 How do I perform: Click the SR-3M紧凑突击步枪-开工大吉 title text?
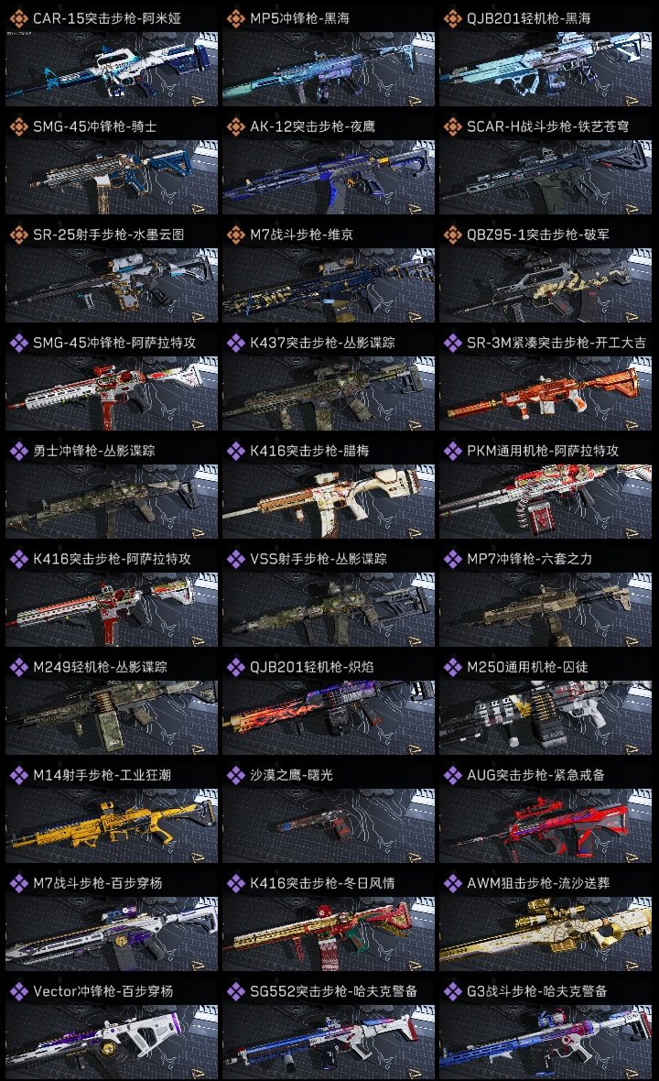[x=556, y=343]
